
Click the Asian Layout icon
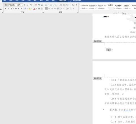coord(67,5)
